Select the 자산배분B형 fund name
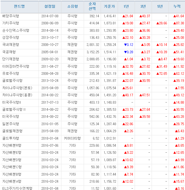This screenshot has width=185, height=190. (12, 174)
